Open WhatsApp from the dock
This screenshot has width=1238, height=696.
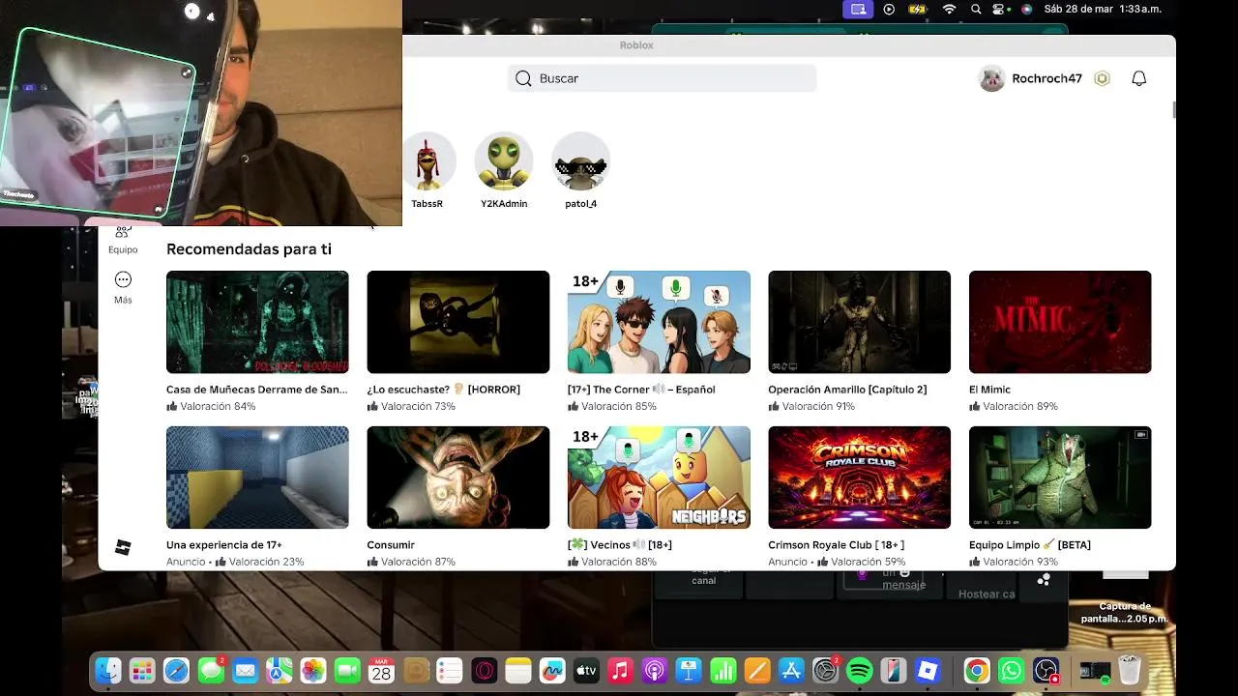click(x=1011, y=671)
